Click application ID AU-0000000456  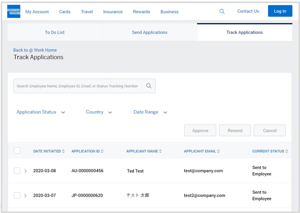click(87, 171)
